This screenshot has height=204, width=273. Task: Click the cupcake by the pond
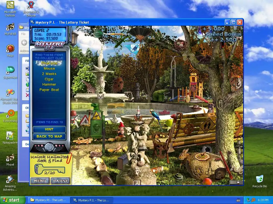tap(196, 108)
